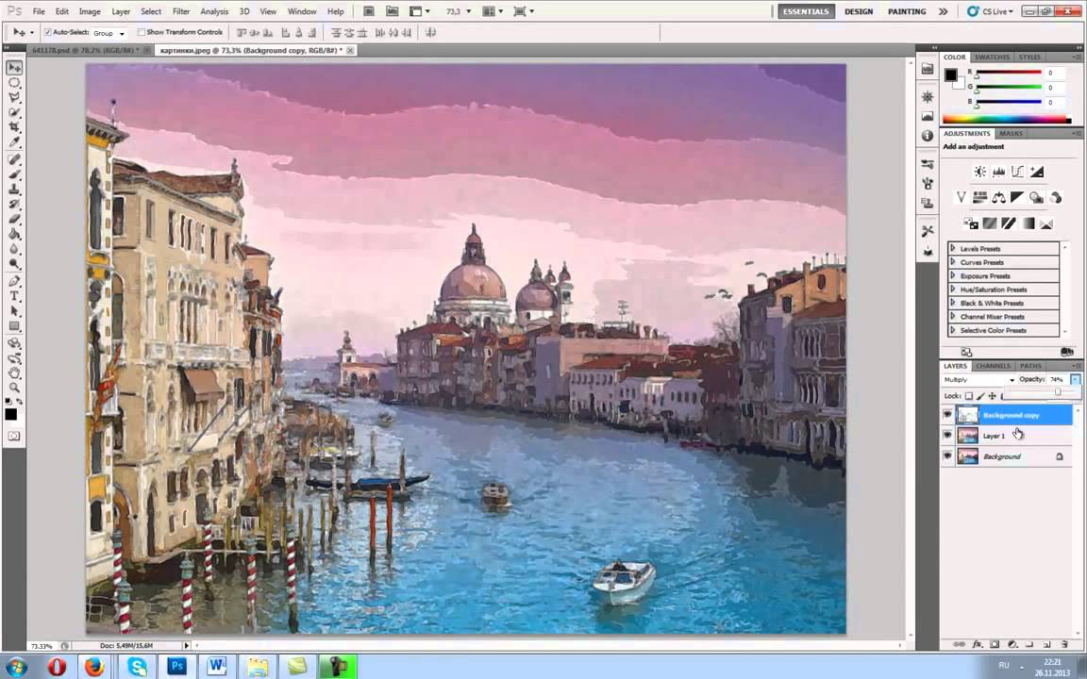Screen dimensions: 1087x679
Task: Select the Zoom tool in toolbox
Action: pyautogui.click(x=14, y=387)
